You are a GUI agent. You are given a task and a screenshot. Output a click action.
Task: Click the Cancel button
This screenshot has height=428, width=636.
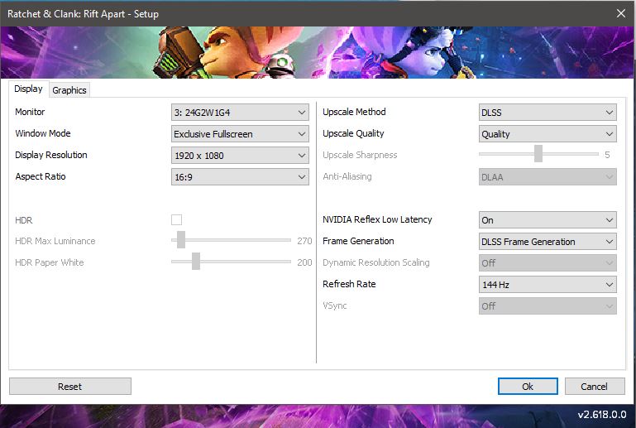(594, 386)
